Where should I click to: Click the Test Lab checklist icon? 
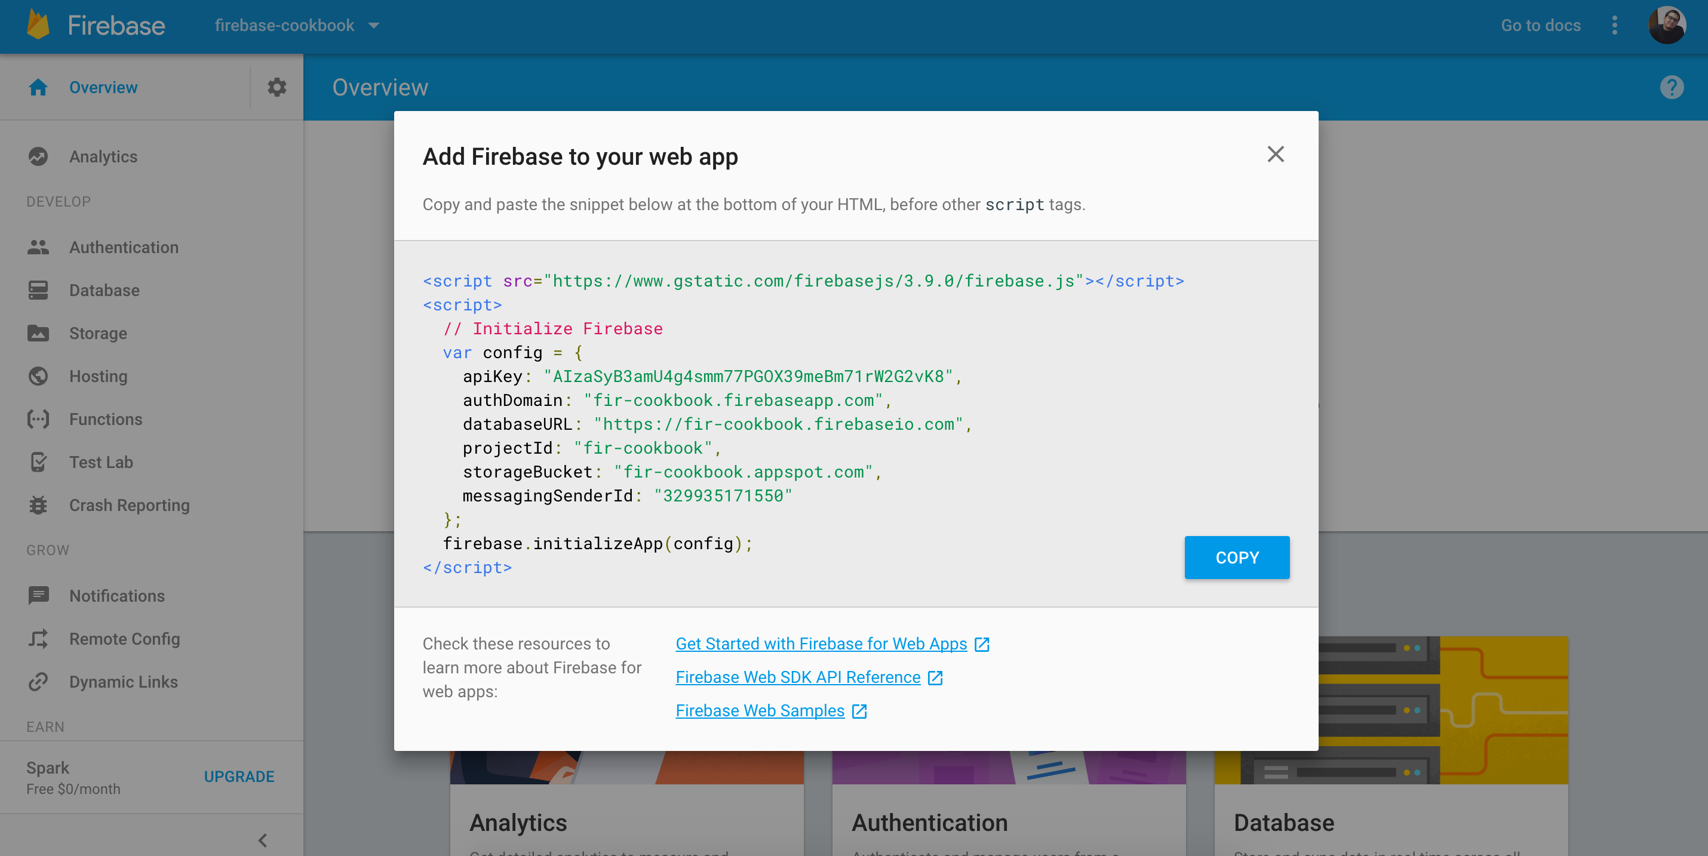tap(38, 463)
